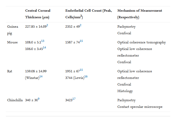Click the Contact specular microscope text
The width and height of the screenshot is (174, 120).
[140, 107]
